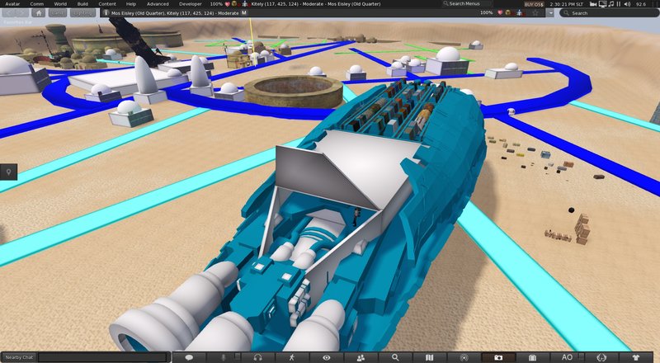Click the Nearby Chat label button
Screen dimensions: 660x363
click(19, 357)
